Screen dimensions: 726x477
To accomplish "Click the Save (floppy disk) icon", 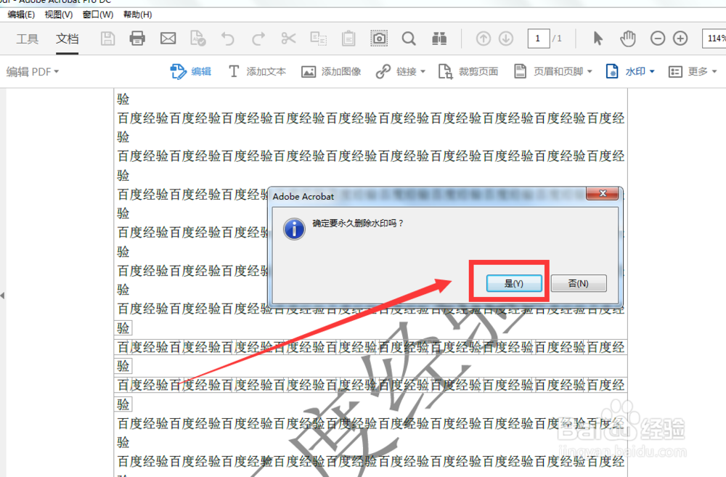I will pos(107,38).
